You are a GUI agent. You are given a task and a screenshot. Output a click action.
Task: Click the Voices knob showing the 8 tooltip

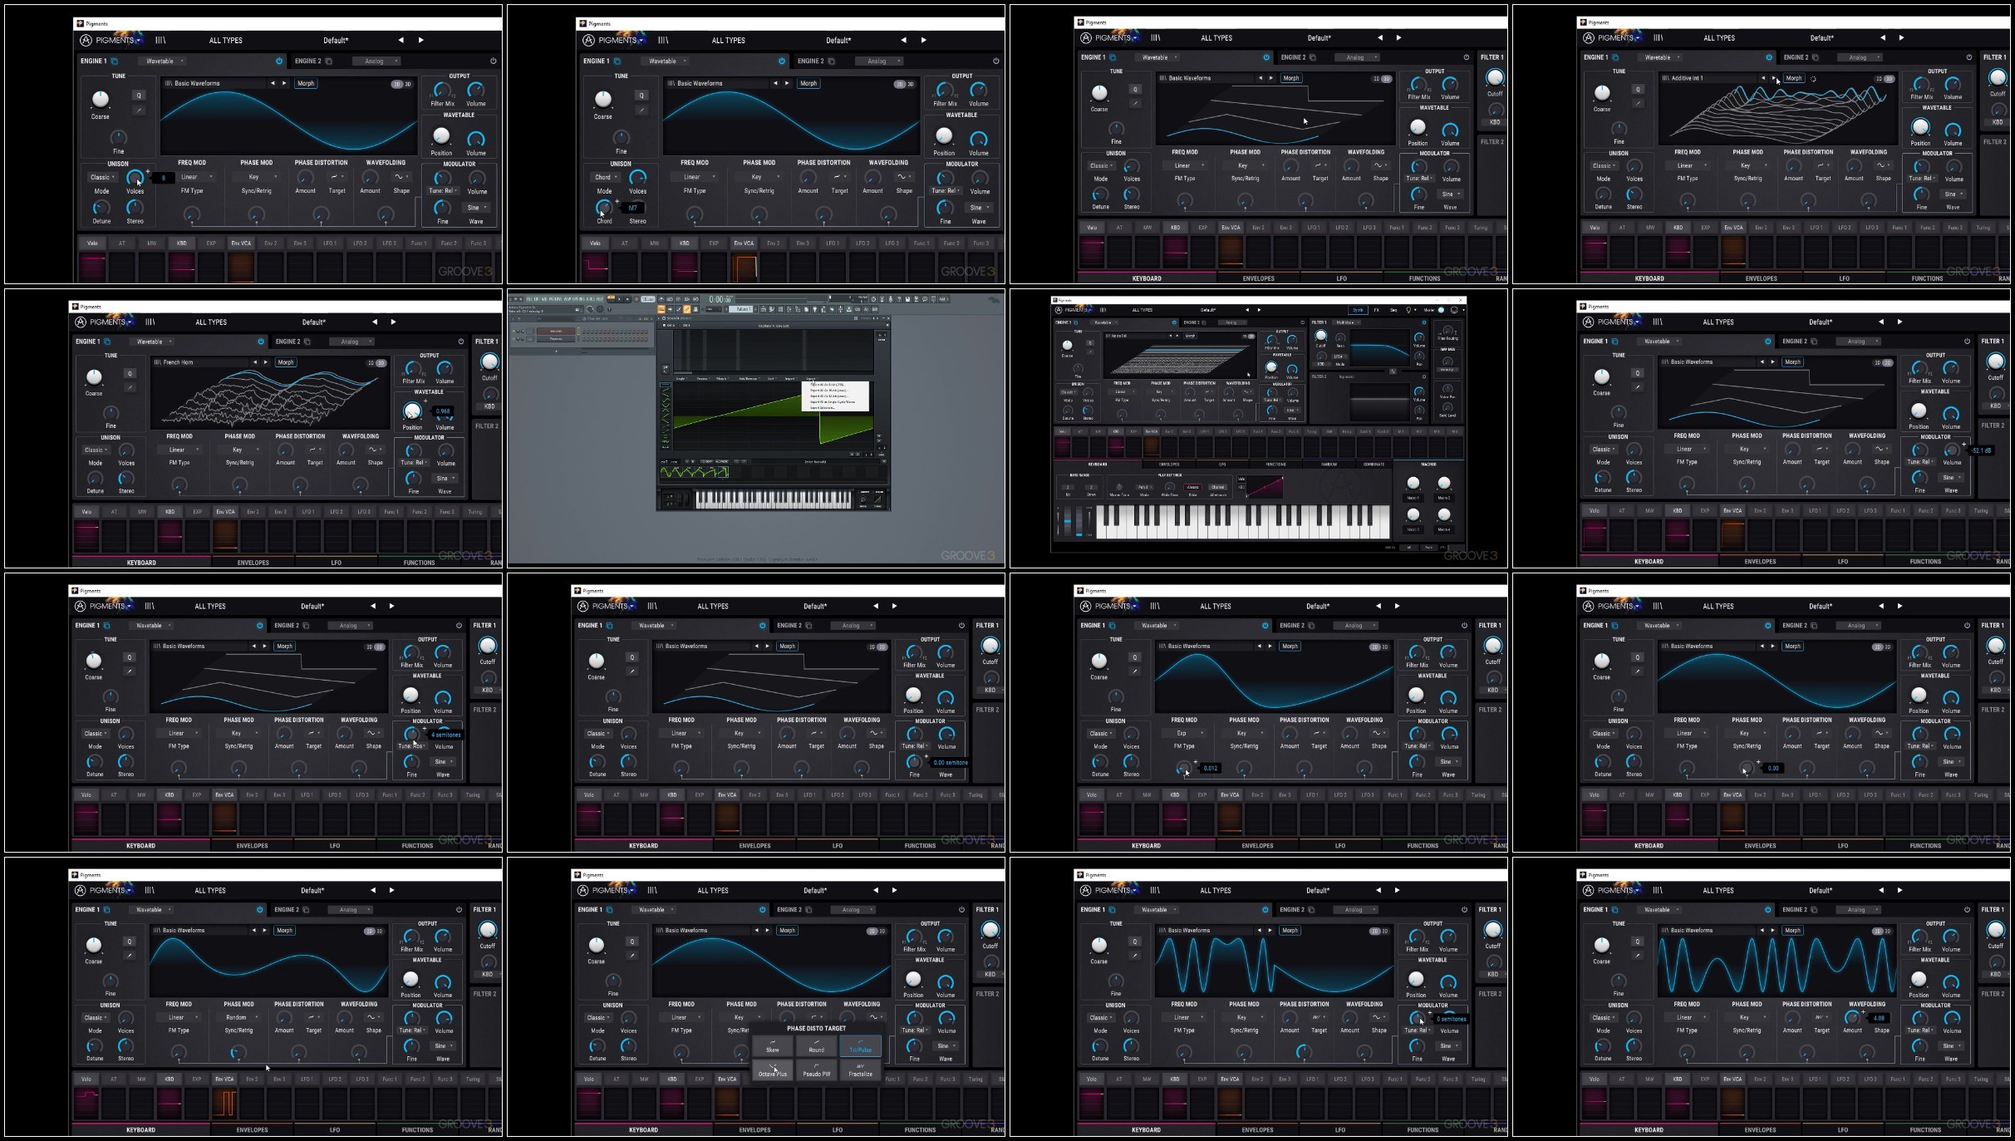click(135, 178)
